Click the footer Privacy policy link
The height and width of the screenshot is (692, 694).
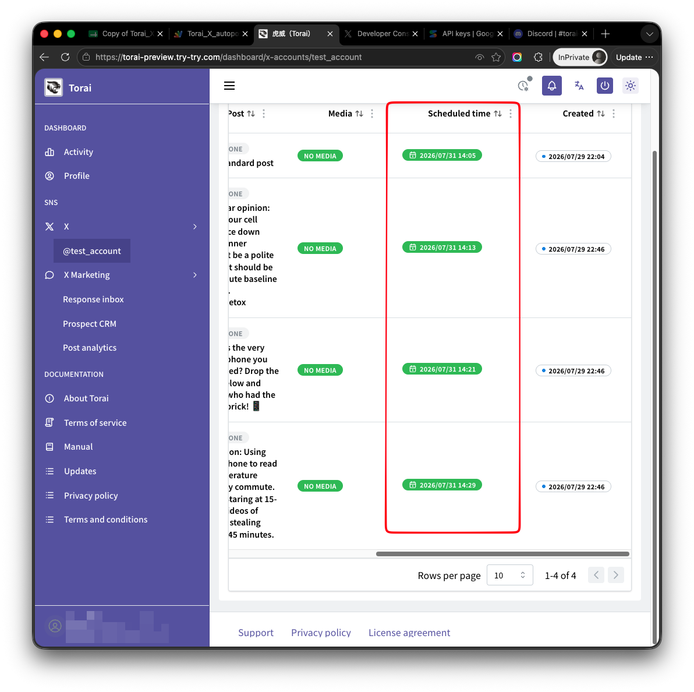pyautogui.click(x=321, y=633)
